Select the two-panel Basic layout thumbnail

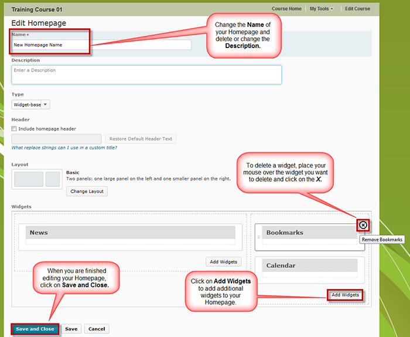pyautogui.click(x=36, y=179)
